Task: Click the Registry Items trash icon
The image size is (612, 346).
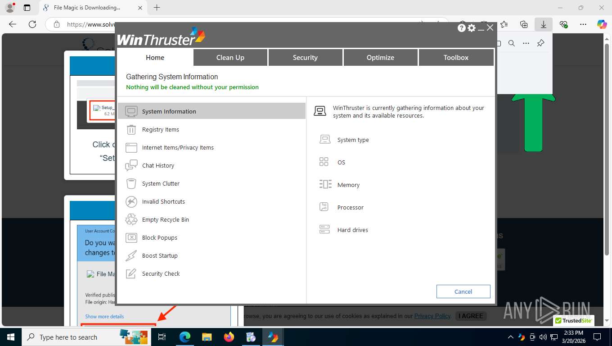Action: pos(131,129)
